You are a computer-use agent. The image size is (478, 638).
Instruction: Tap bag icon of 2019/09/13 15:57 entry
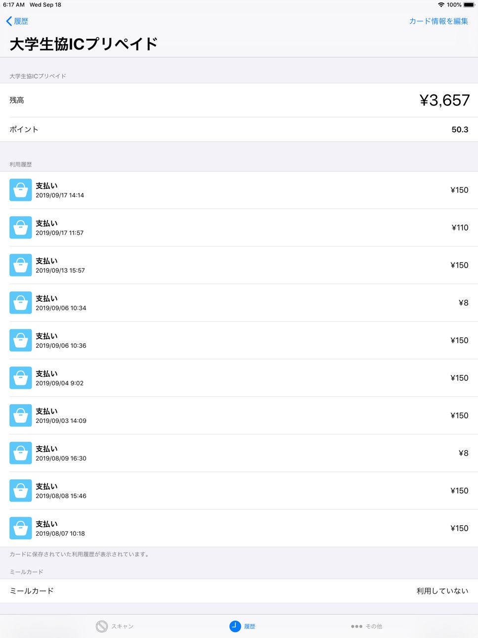(x=21, y=265)
